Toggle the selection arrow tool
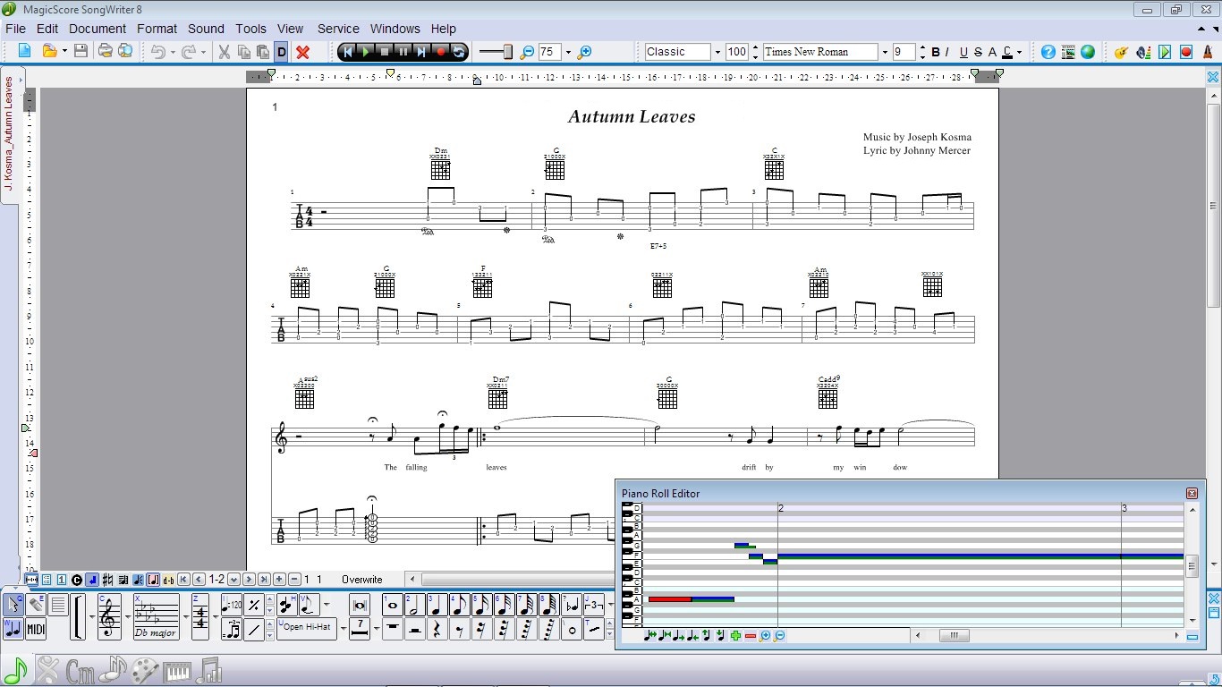Image resolution: width=1222 pixels, height=687 pixels. tap(13, 606)
